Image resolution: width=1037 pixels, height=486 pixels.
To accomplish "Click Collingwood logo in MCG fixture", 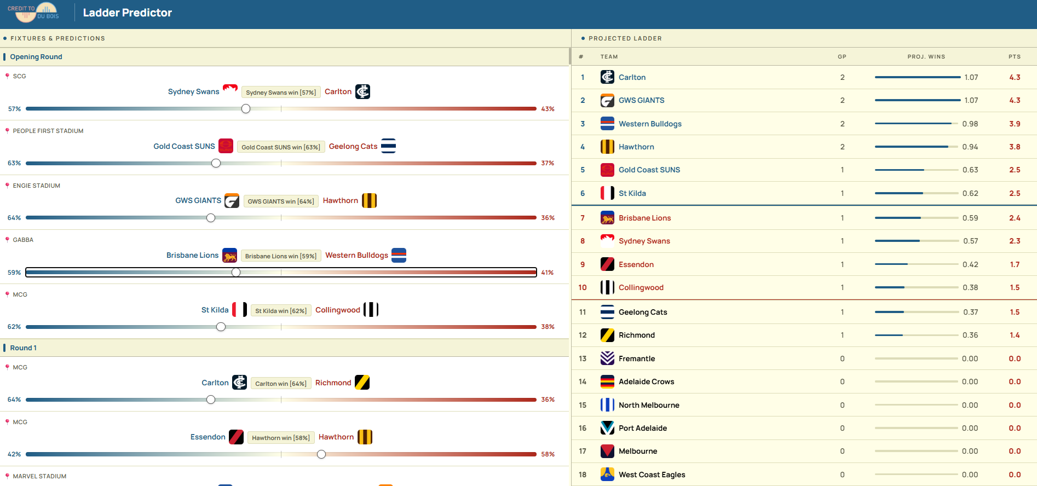I will tap(371, 310).
